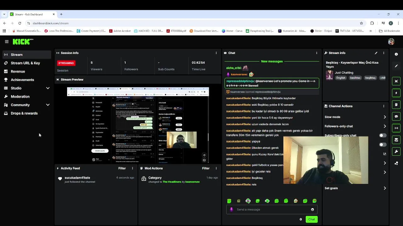Click the Just Chatting category thumbnail

[x=329, y=75]
